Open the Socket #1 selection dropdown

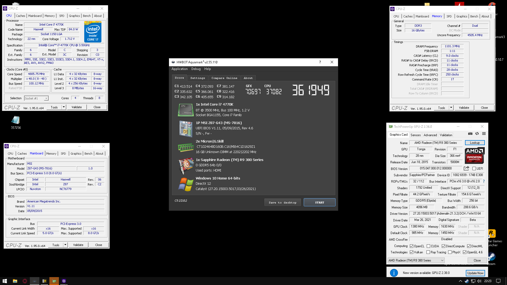(x=36, y=98)
